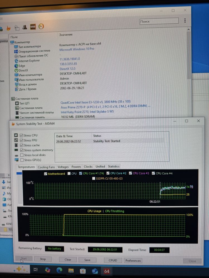The width and height of the screenshot is (209, 278).
Task: Click the round clock toolbar icon
Action: [x=41, y=26]
